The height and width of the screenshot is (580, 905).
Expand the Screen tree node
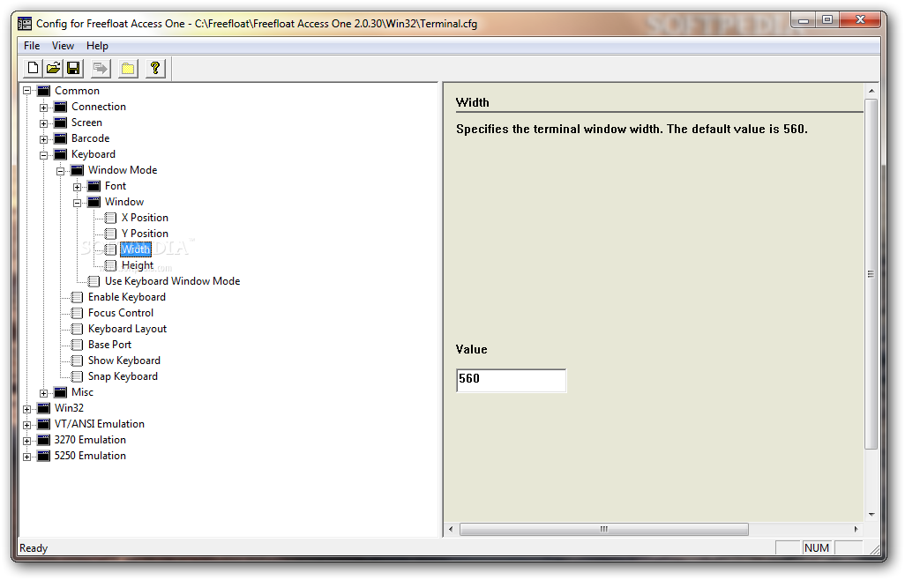point(43,123)
